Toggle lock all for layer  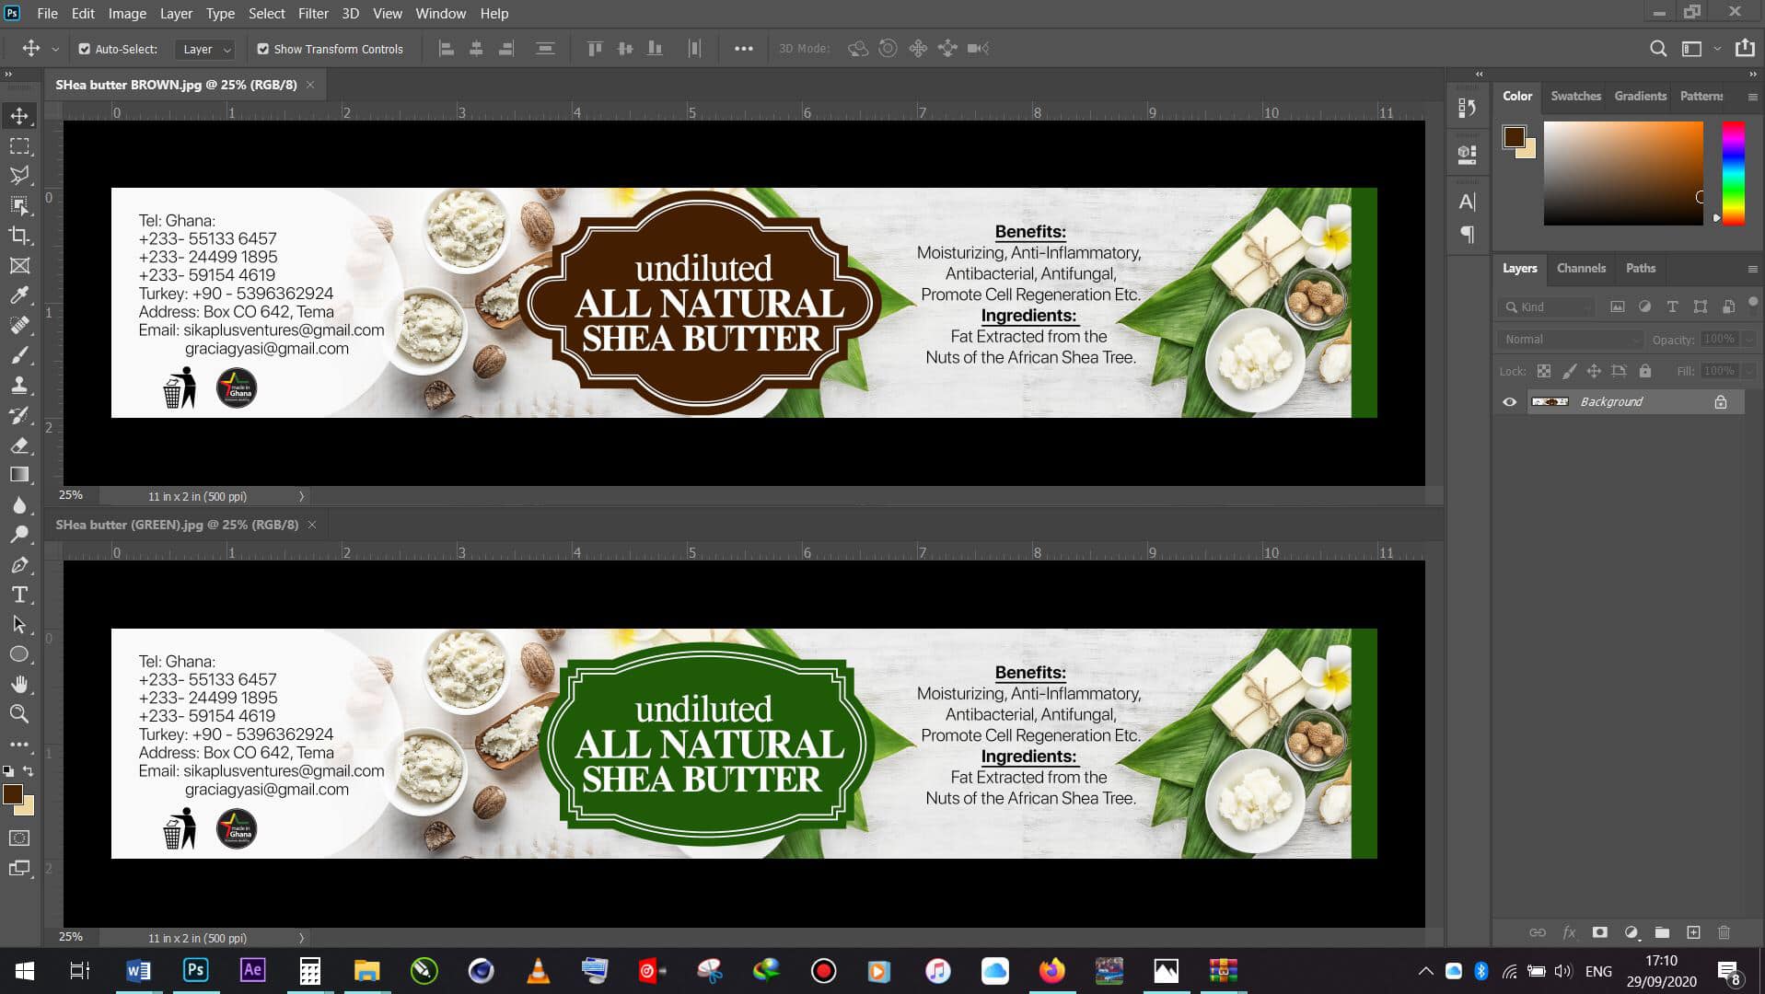1645,371
